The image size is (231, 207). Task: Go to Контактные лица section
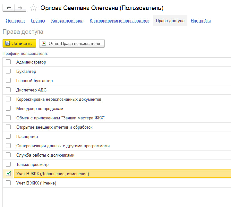tap(67, 21)
